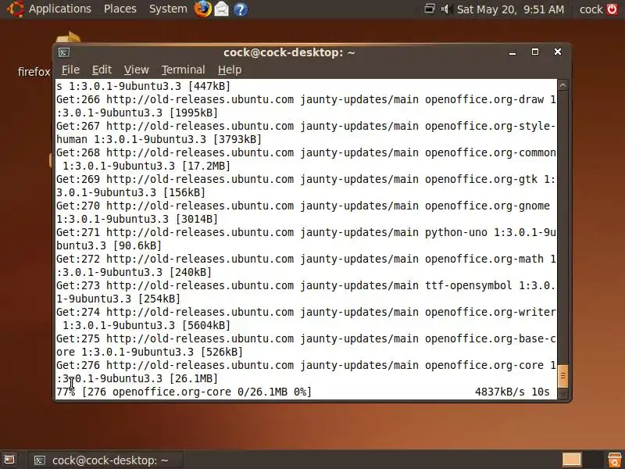Open the terminal Help menu
This screenshot has height=469, width=625.
(x=230, y=70)
